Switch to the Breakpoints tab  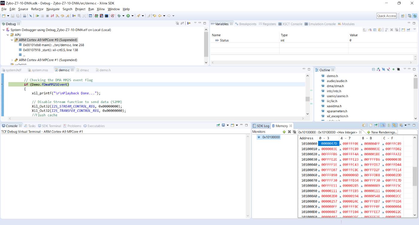coord(246,24)
